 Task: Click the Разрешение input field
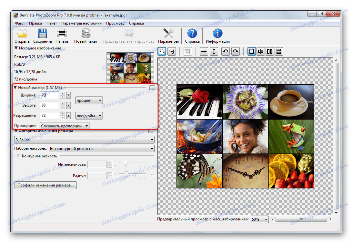[49, 116]
